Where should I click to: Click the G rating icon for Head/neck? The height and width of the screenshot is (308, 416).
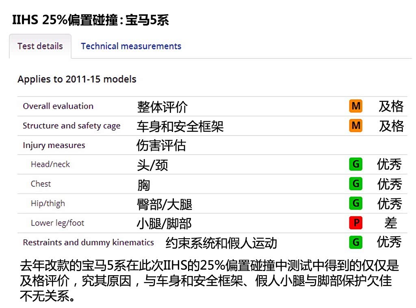(356, 164)
